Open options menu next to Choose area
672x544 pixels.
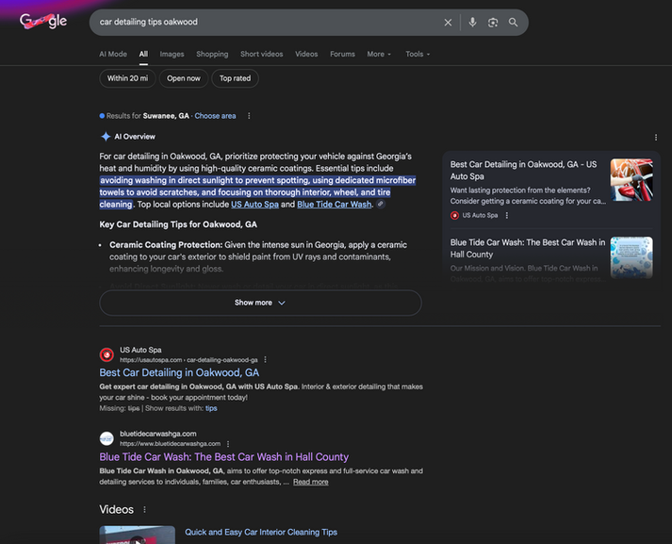249,116
